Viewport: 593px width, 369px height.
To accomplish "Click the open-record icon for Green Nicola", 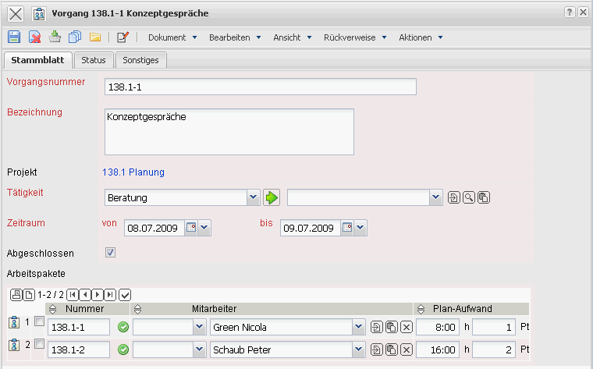I will [x=376, y=327].
